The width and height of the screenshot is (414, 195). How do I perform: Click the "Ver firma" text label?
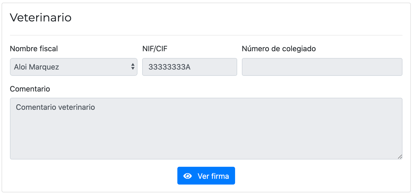pos(213,176)
